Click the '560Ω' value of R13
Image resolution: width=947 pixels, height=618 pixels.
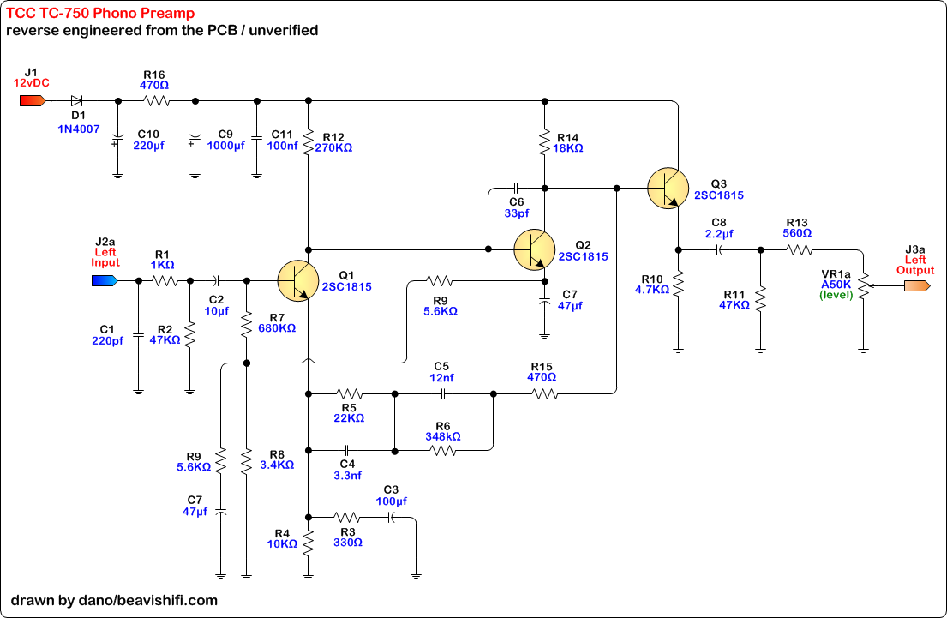pos(797,233)
